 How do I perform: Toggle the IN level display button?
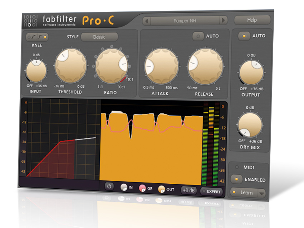(x=124, y=187)
